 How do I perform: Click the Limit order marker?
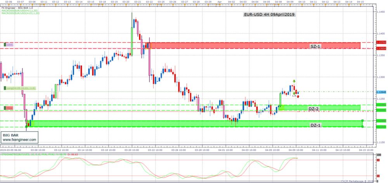point(8,45)
